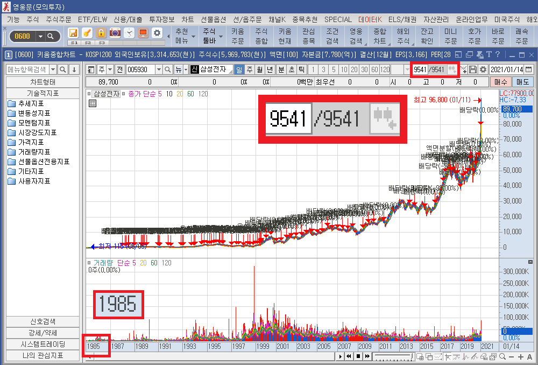The width and height of the screenshot is (538, 365).
Task: Open dropdown arrow next to 0600
Action: pos(41,36)
